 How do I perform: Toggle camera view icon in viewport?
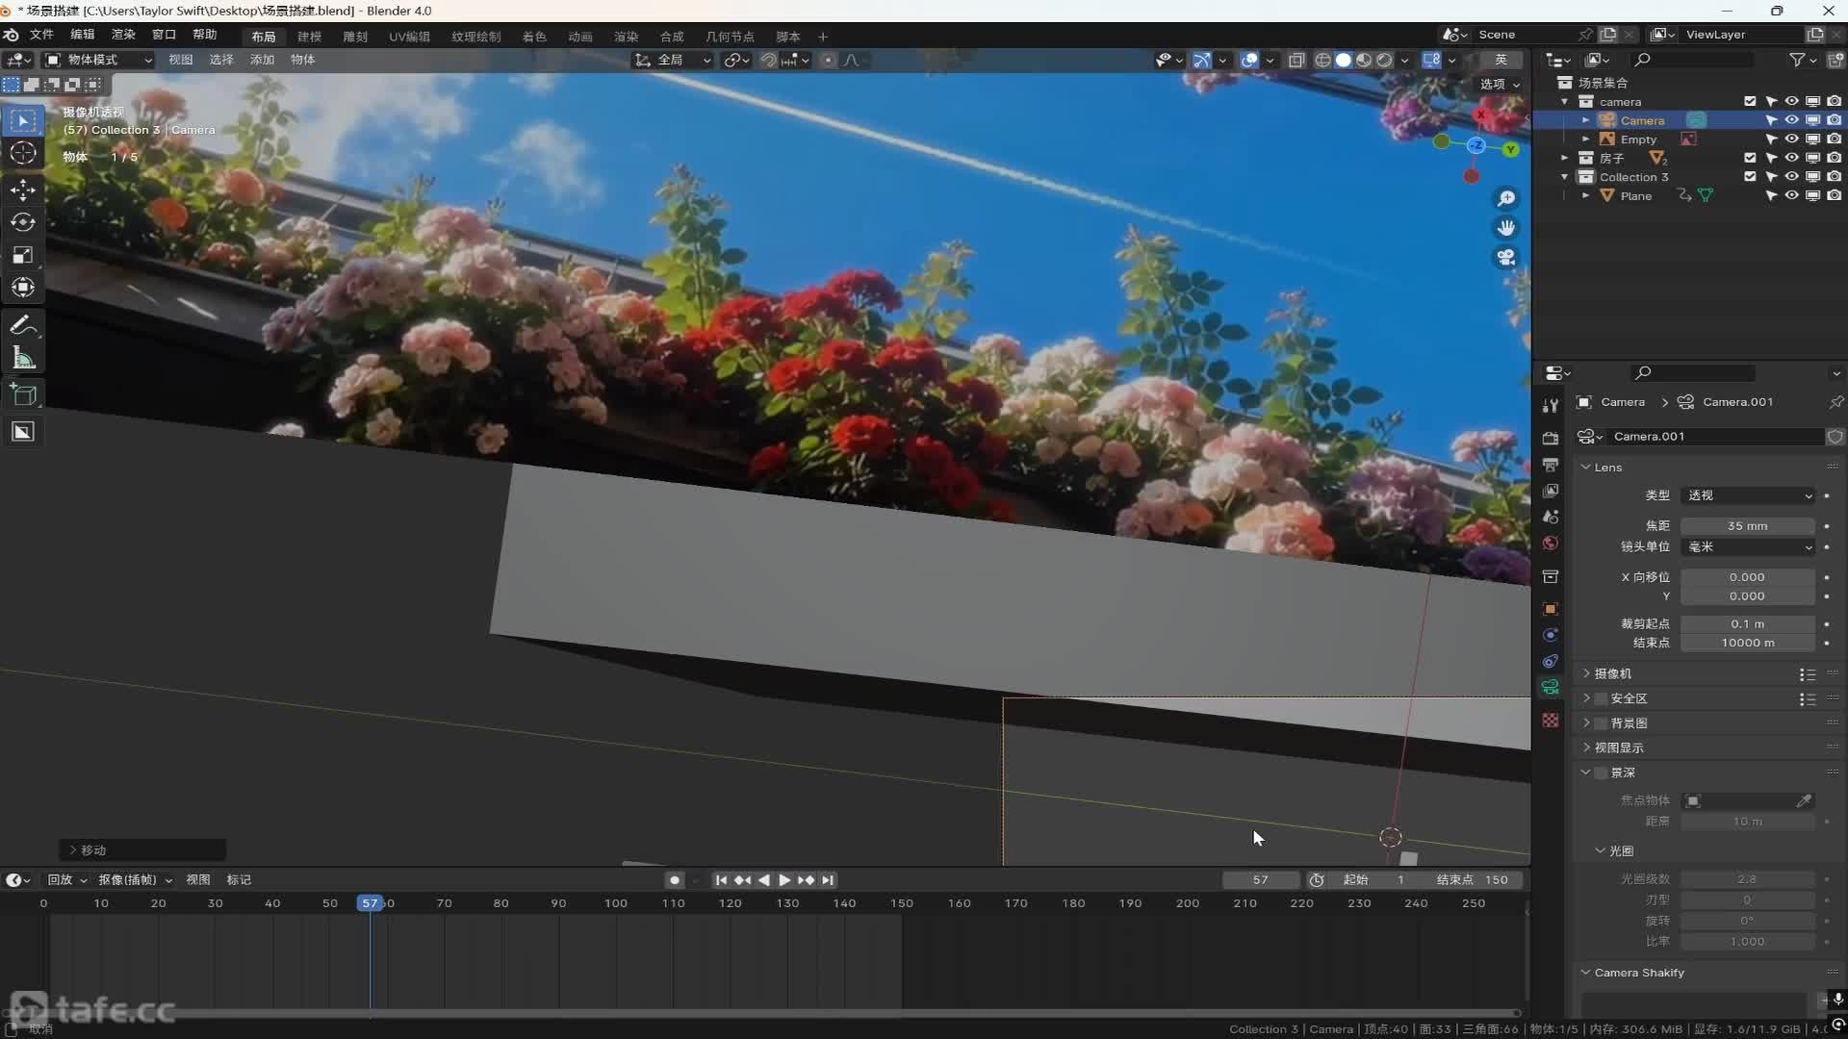pos(1506,258)
